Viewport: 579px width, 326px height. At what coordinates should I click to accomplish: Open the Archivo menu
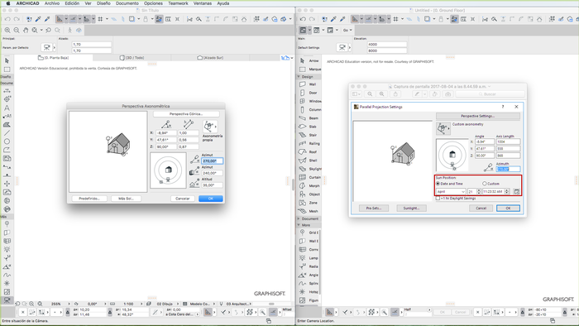click(52, 3)
